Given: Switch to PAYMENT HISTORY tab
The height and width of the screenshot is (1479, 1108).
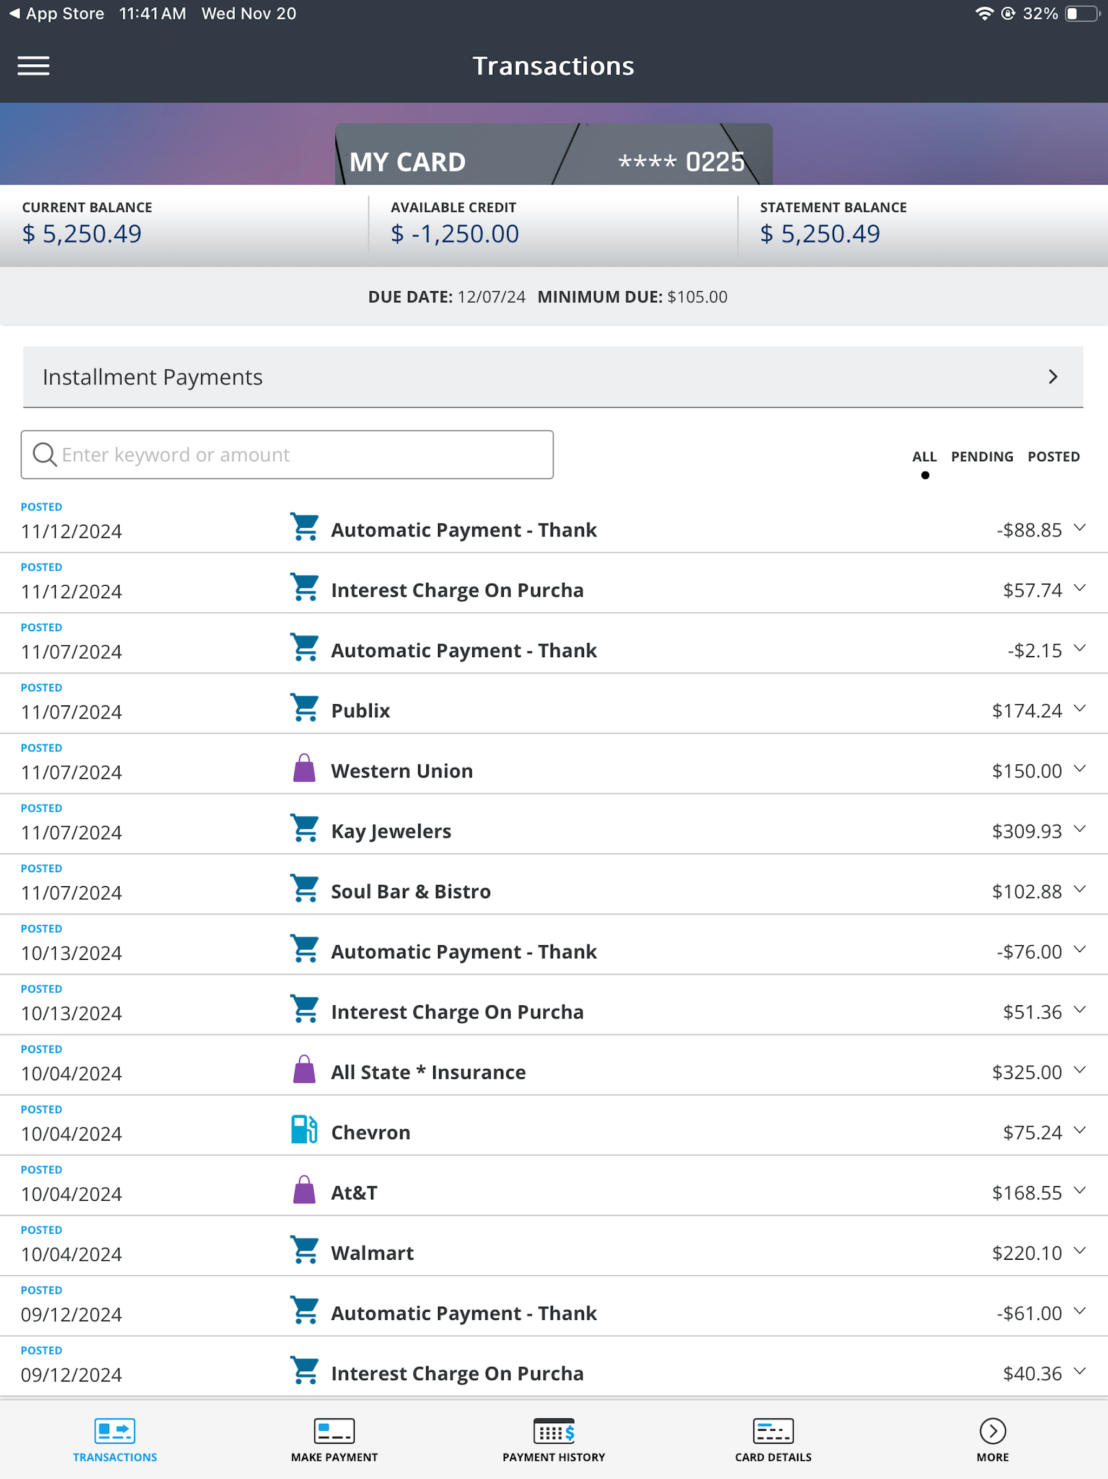Looking at the screenshot, I should click(554, 1439).
